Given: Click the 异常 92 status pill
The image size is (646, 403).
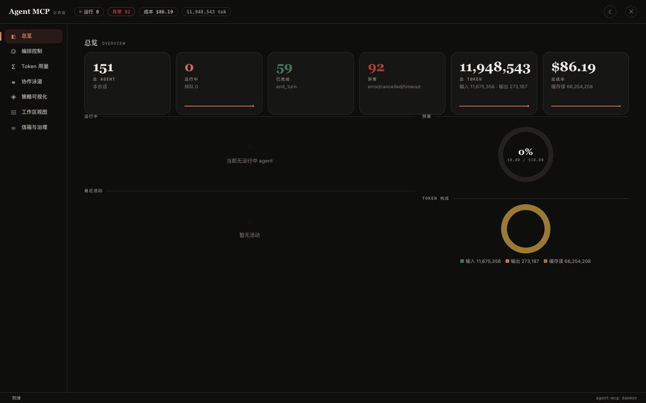Looking at the screenshot, I should click(x=121, y=12).
